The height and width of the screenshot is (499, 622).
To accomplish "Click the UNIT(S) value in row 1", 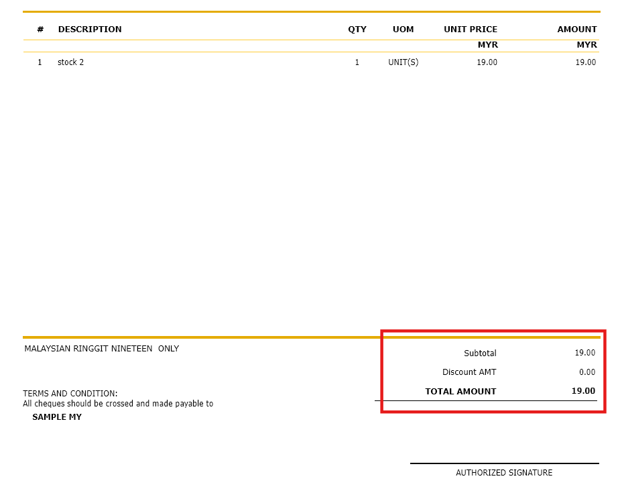I will 403,62.
